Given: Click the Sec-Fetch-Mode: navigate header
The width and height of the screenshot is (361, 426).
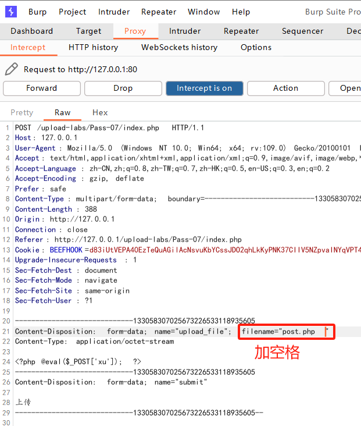Looking at the screenshot, I should 66,281.
